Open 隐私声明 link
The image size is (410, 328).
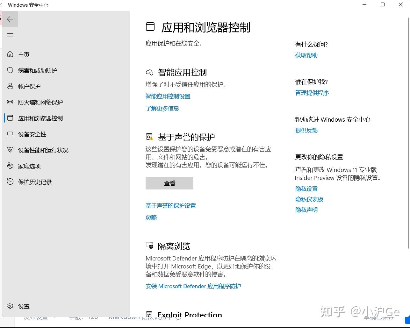tap(306, 210)
